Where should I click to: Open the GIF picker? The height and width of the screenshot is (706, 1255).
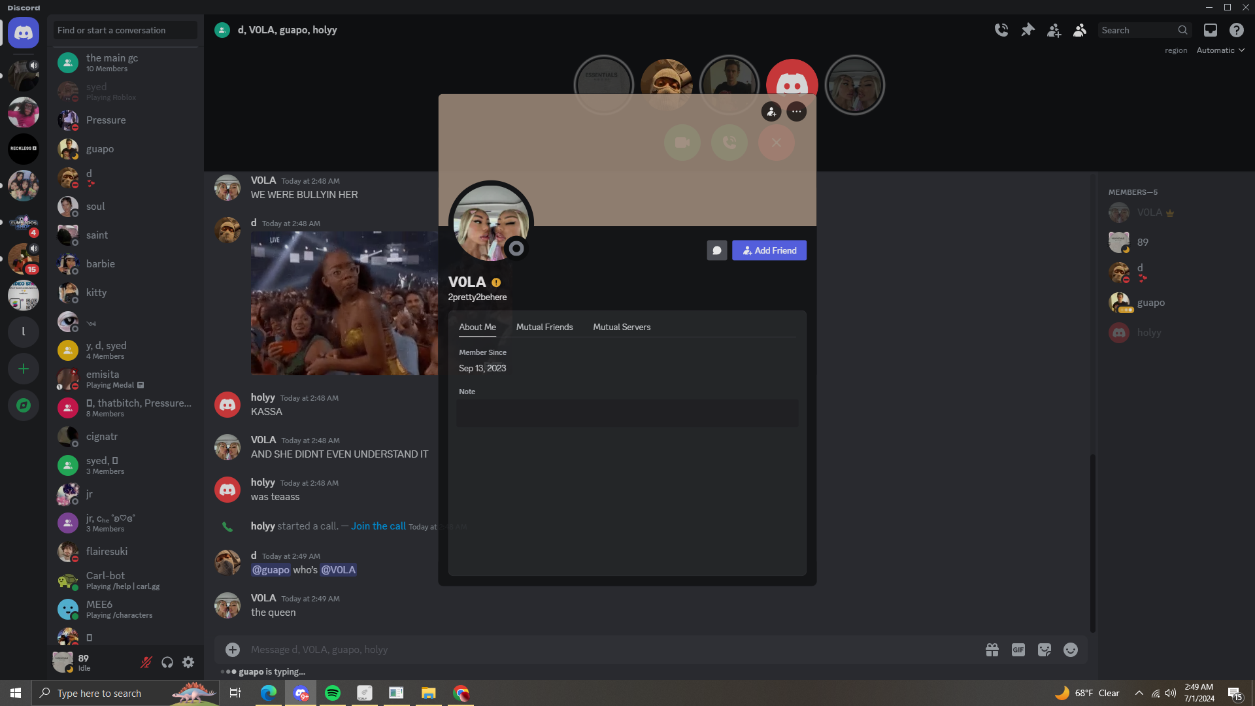tap(1018, 650)
